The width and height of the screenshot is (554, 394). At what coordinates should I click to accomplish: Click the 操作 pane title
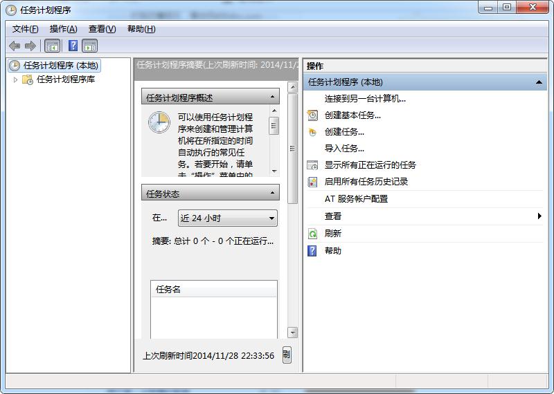pyautogui.click(x=315, y=66)
